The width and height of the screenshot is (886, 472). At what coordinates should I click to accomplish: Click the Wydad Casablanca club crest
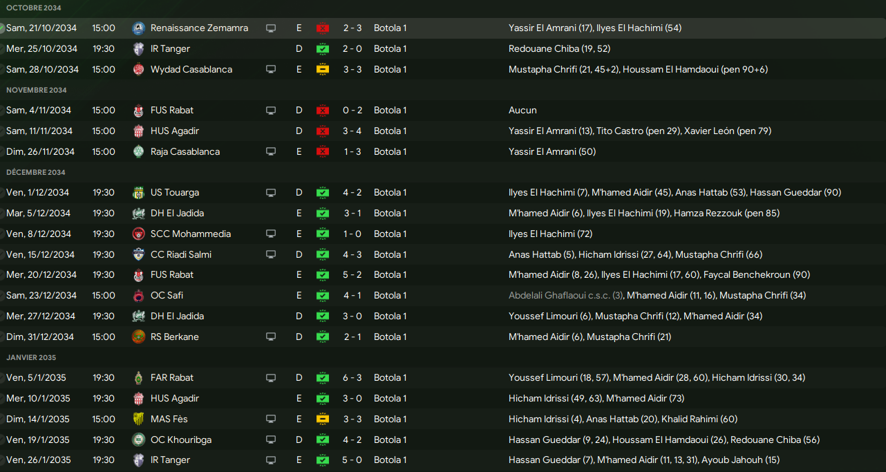tap(139, 70)
